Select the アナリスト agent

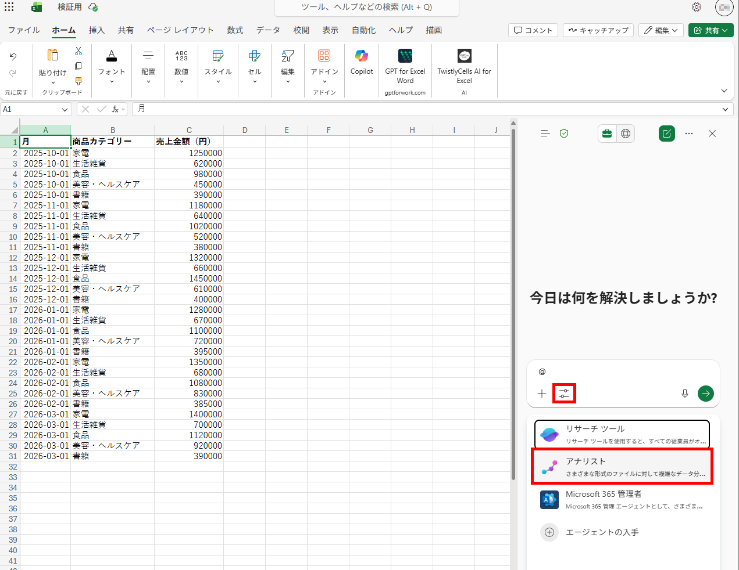(622, 467)
